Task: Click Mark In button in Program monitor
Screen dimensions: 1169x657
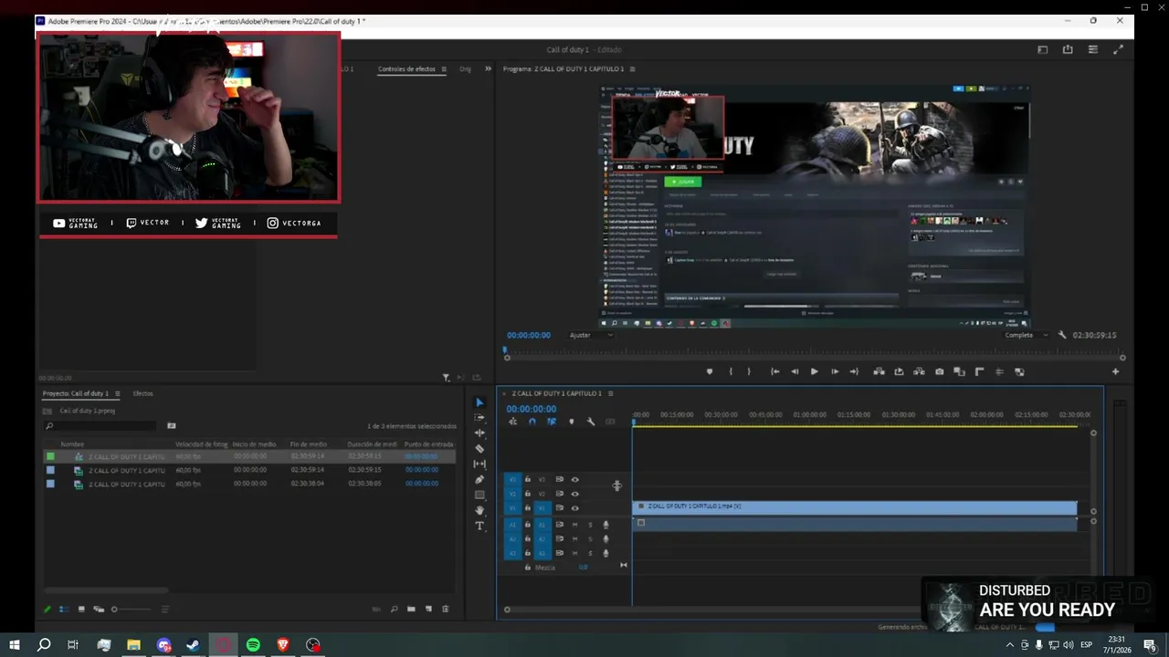Action: [x=731, y=371]
